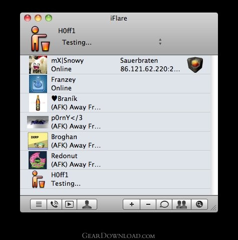Select the mX|Snowy friend name
The image size is (238, 240).
click(67, 61)
